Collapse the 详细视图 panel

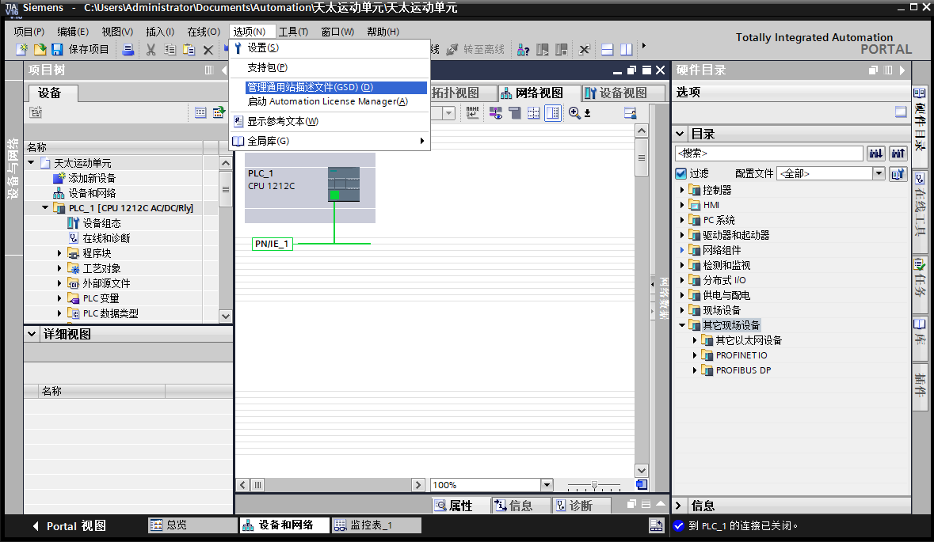point(32,334)
